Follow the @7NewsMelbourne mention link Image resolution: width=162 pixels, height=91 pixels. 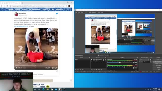tap(21, 26)
